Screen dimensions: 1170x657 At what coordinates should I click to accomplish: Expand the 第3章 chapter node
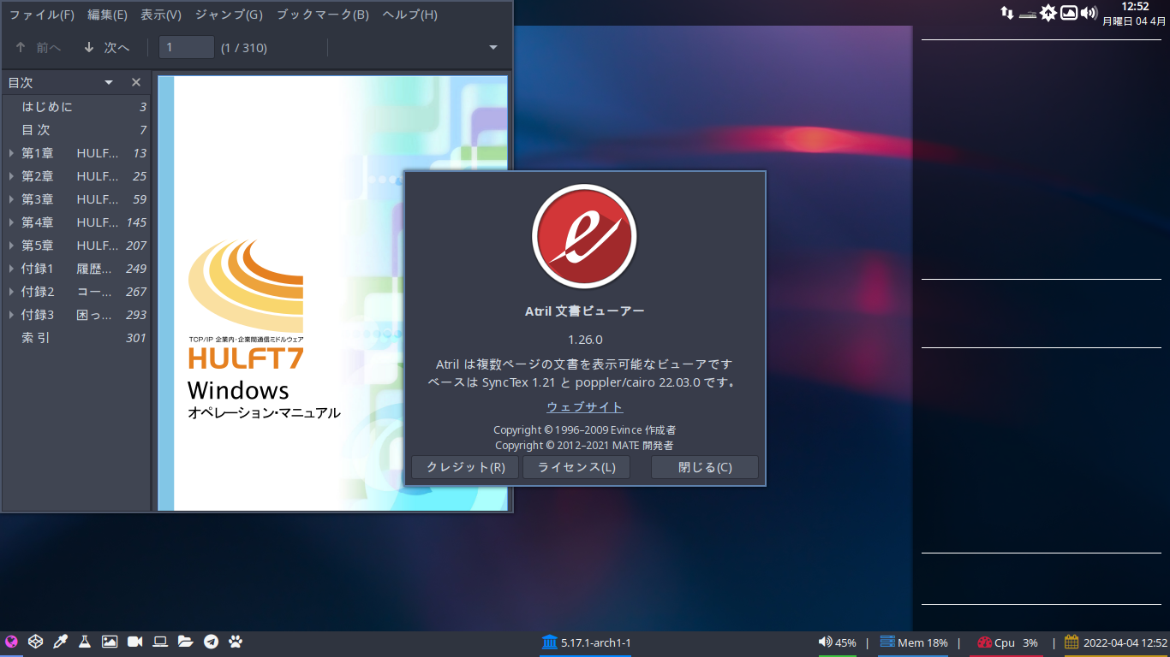(11, 199)
